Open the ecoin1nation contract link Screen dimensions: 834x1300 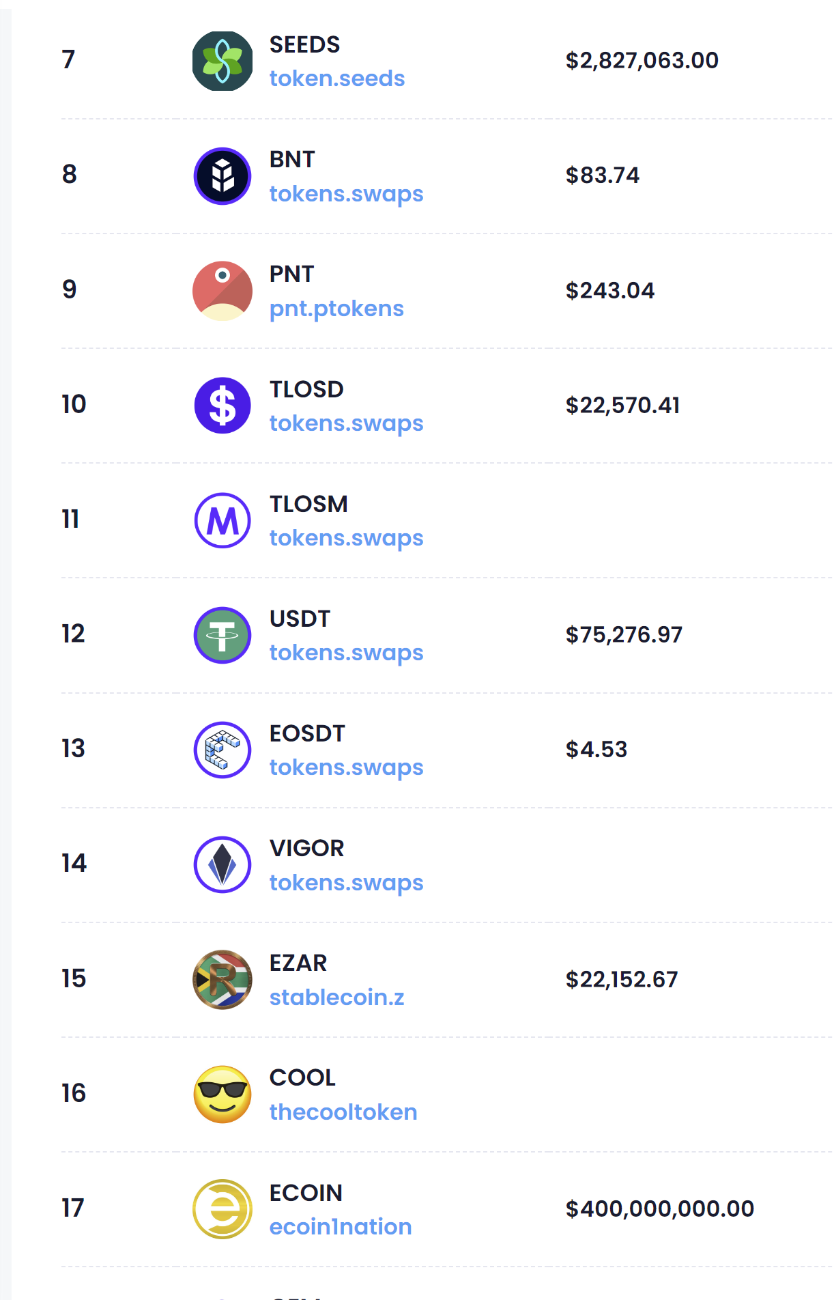point(341,1227)
